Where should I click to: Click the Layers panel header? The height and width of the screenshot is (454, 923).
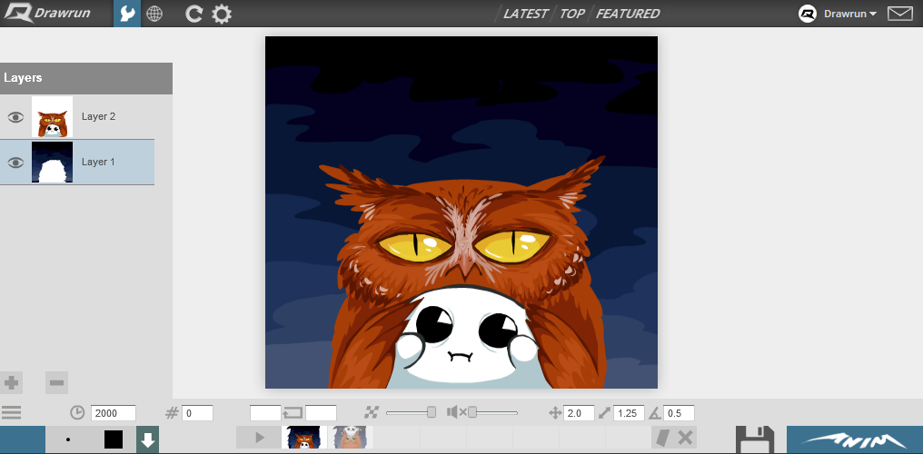pyautogui.click(x=86, y=78)
